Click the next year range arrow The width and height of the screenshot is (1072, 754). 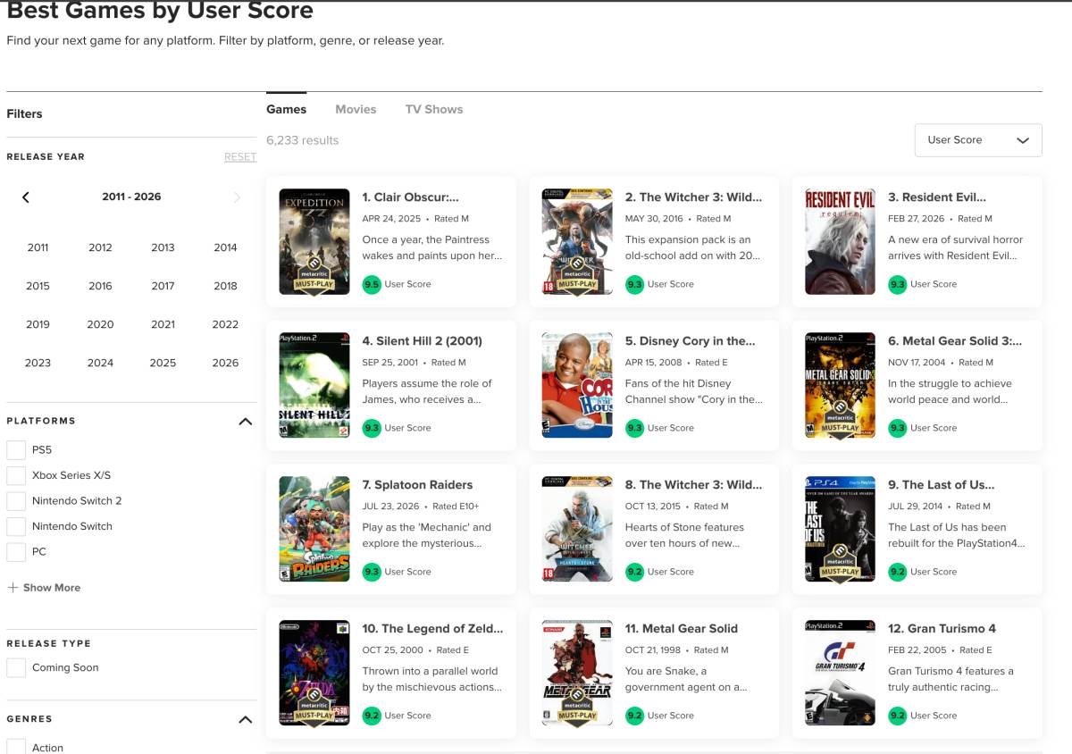coord(237,197)
